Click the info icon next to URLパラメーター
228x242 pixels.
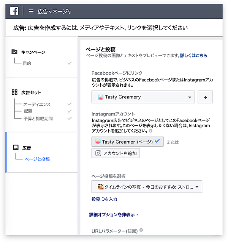pos(141,230)
